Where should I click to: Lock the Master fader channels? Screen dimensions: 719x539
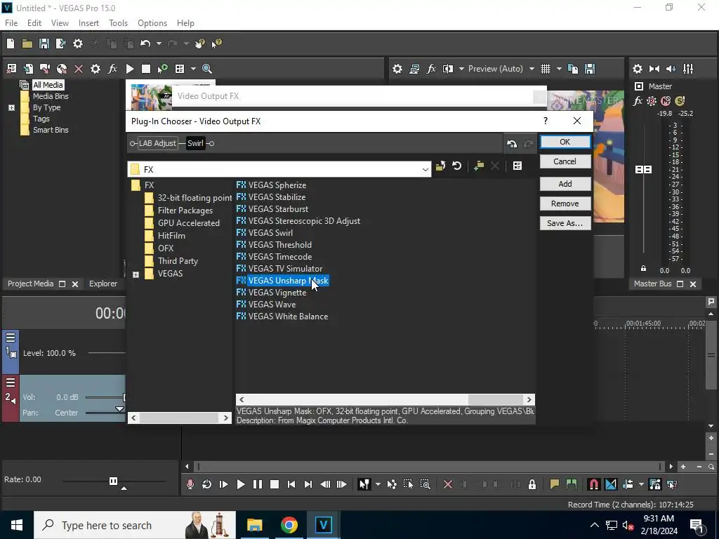[643, 269]
